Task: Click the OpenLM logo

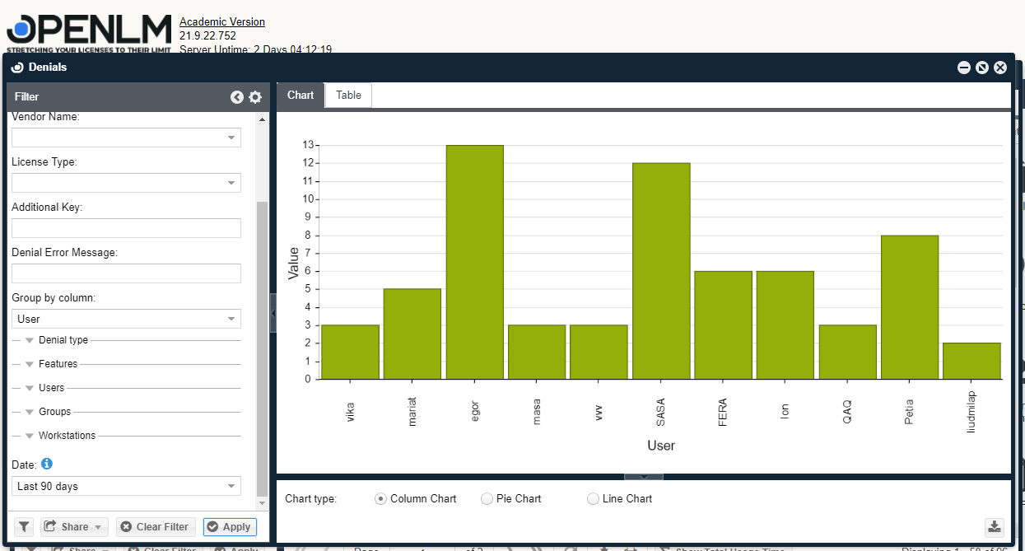Action: [89, 33]
